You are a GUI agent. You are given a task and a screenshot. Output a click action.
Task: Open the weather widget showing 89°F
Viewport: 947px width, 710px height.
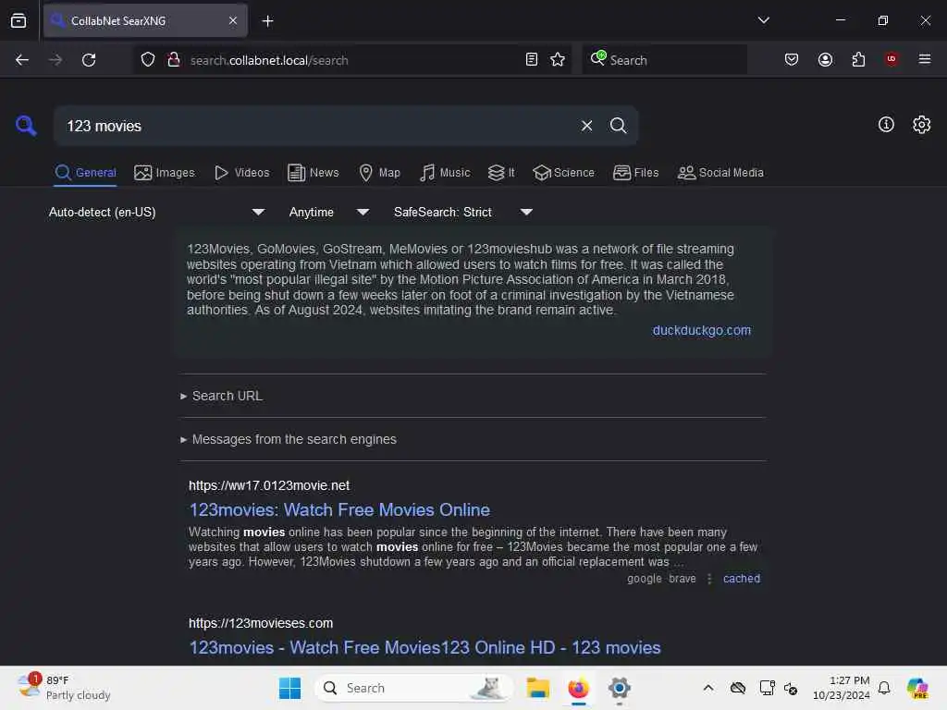point(64,688)
